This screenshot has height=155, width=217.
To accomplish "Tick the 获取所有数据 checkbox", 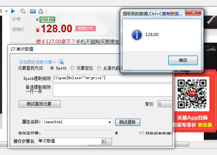I will pyautogui.click(x=141, y=134).
